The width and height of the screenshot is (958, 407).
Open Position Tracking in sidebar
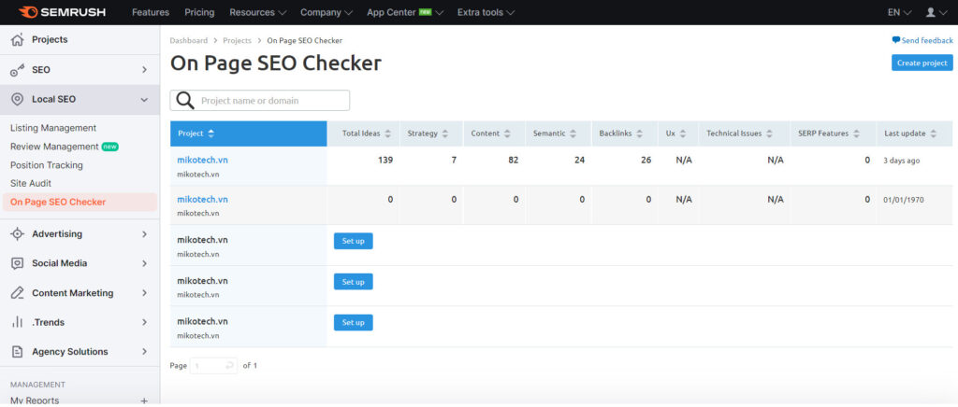point(47,165)
